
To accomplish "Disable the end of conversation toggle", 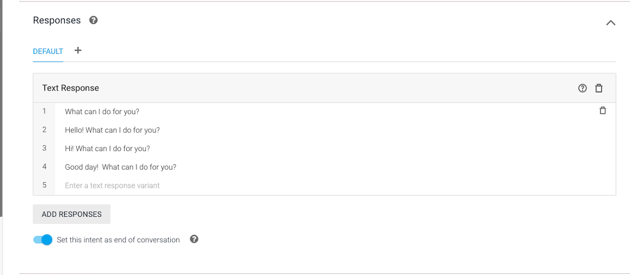I will (x=43, y=240).
